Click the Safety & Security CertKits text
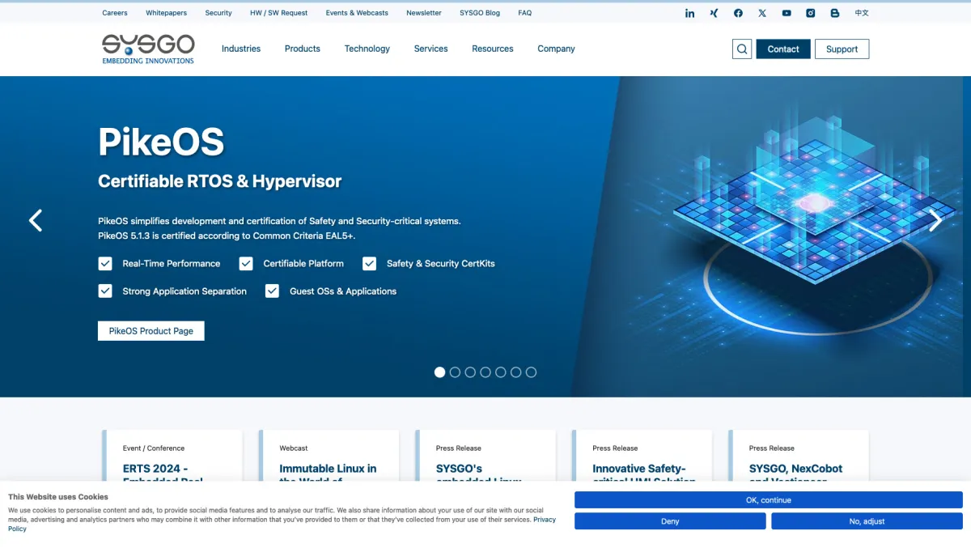971x548 pixels. (x=441, y=264)
